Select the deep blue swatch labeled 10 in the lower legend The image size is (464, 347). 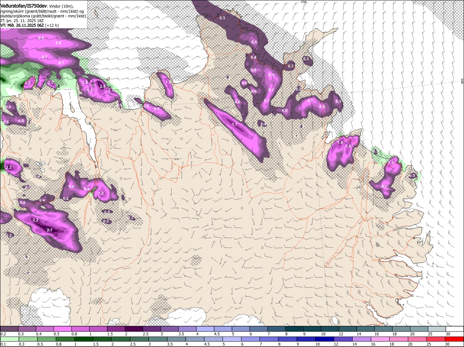pyautogui.click(x=325, y=339)
